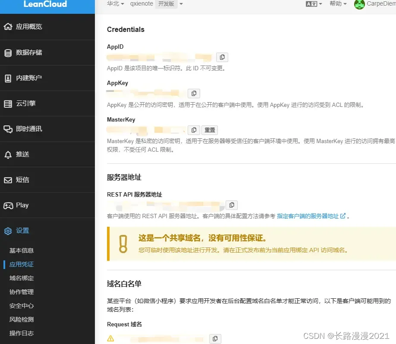Open the 操作日志 settings page
This screenshot has height=344, width=396.
click(x=22, y=333)
